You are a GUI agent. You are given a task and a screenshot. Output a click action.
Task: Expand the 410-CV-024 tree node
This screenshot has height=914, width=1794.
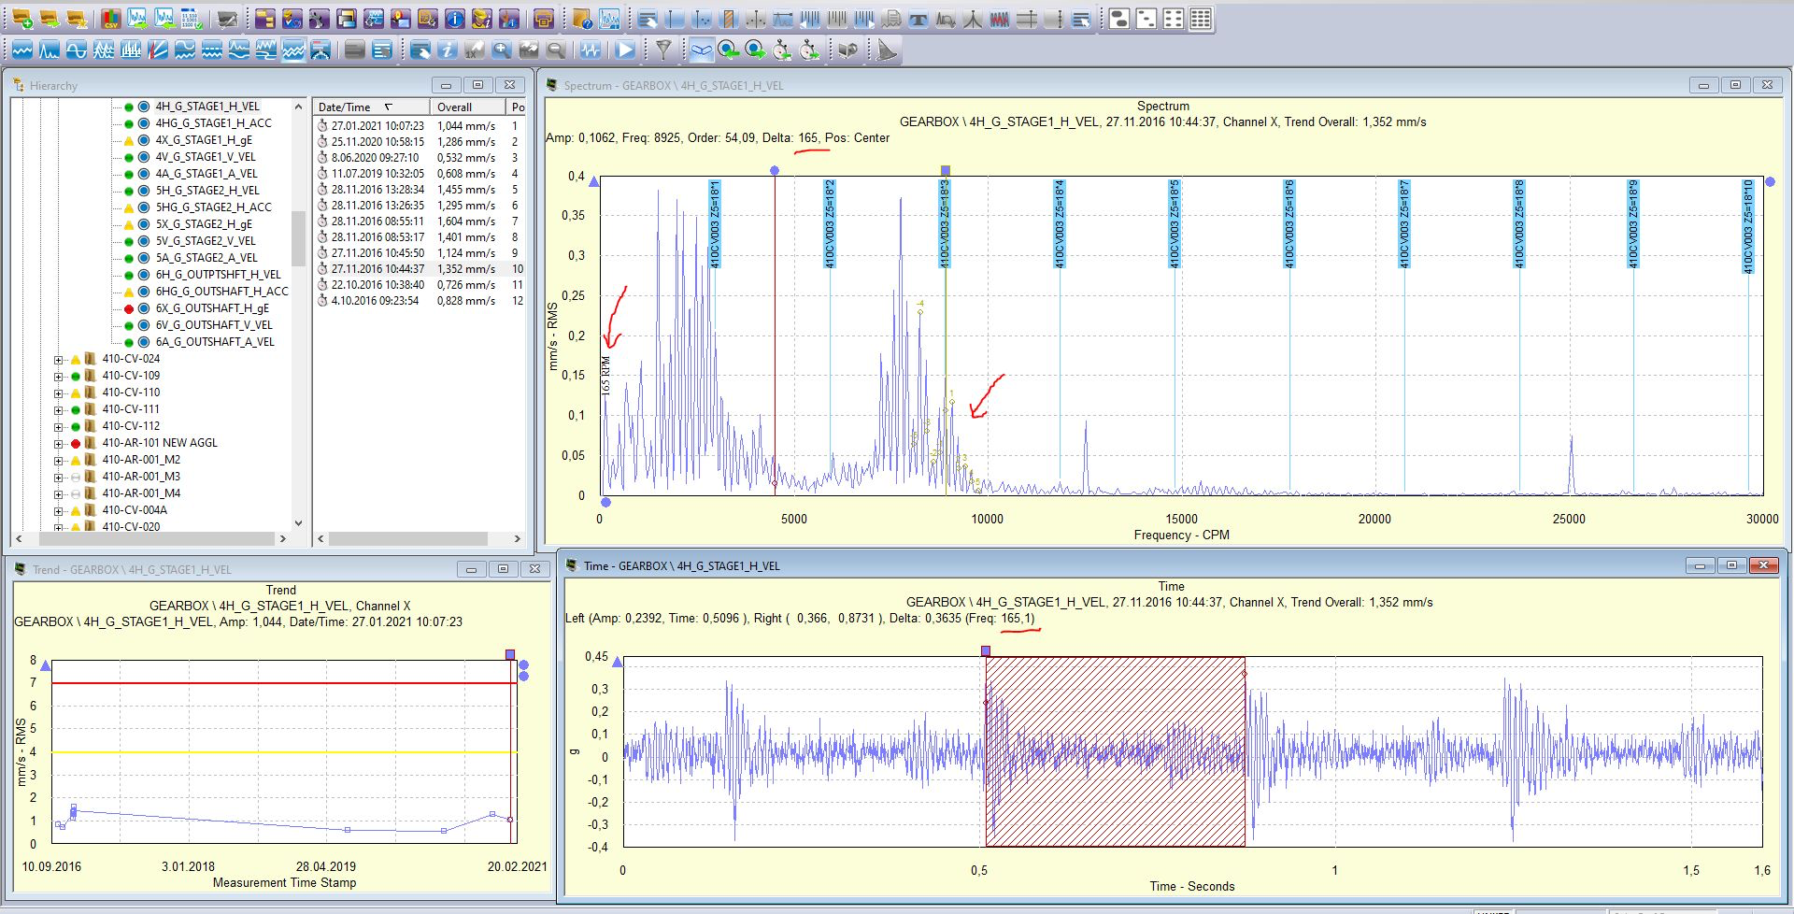(x=58, y=359)
